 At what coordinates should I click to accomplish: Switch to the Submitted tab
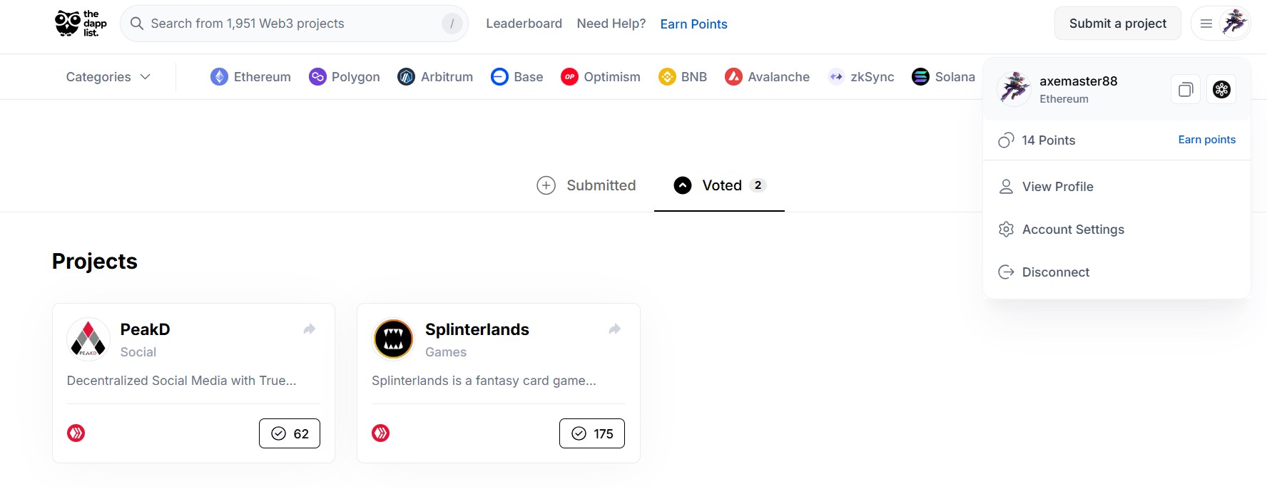pos(586,185)
